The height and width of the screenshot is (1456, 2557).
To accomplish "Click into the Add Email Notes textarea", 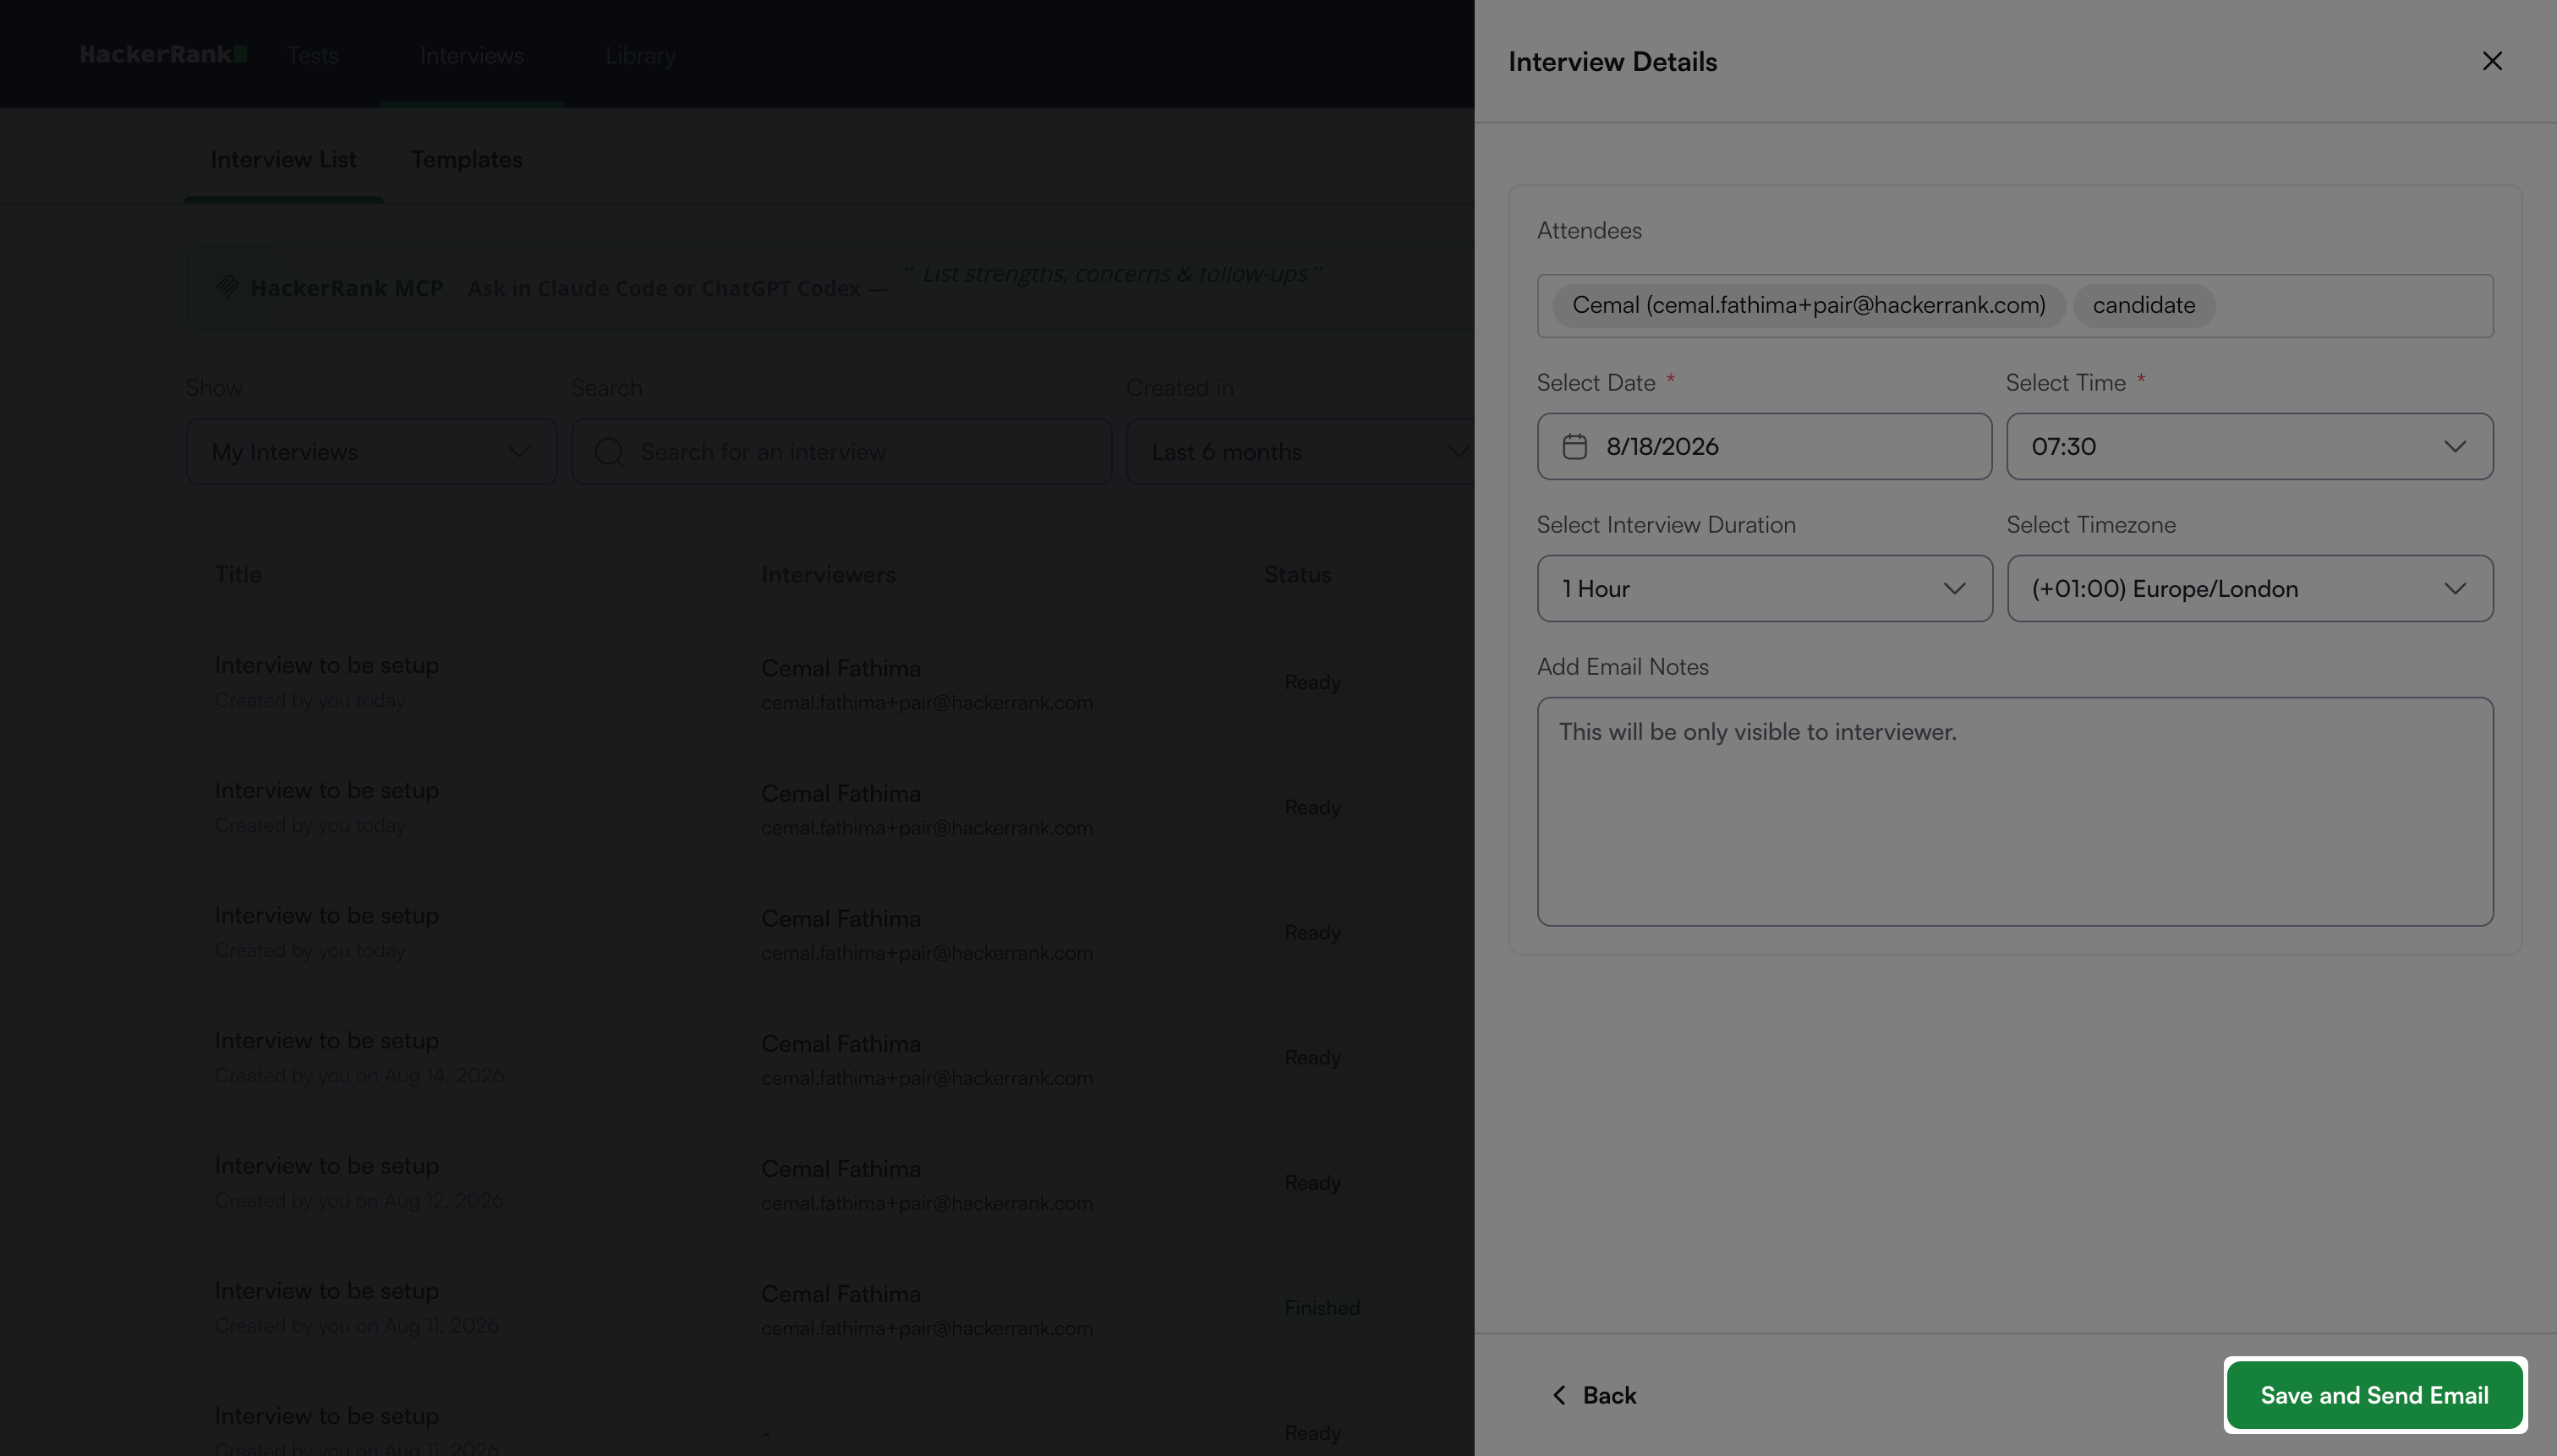I will tap(2015, 811).
